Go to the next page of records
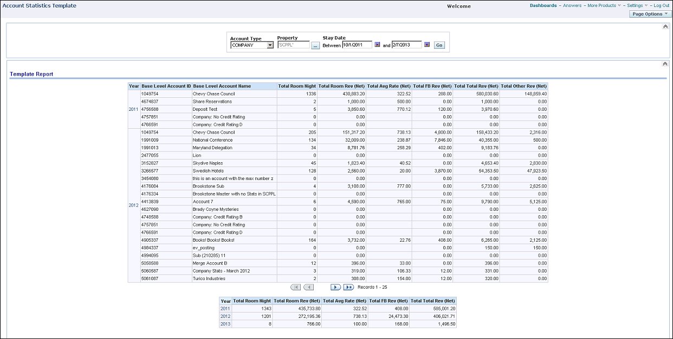Screen dimensions: 673x339 (335, 287)
